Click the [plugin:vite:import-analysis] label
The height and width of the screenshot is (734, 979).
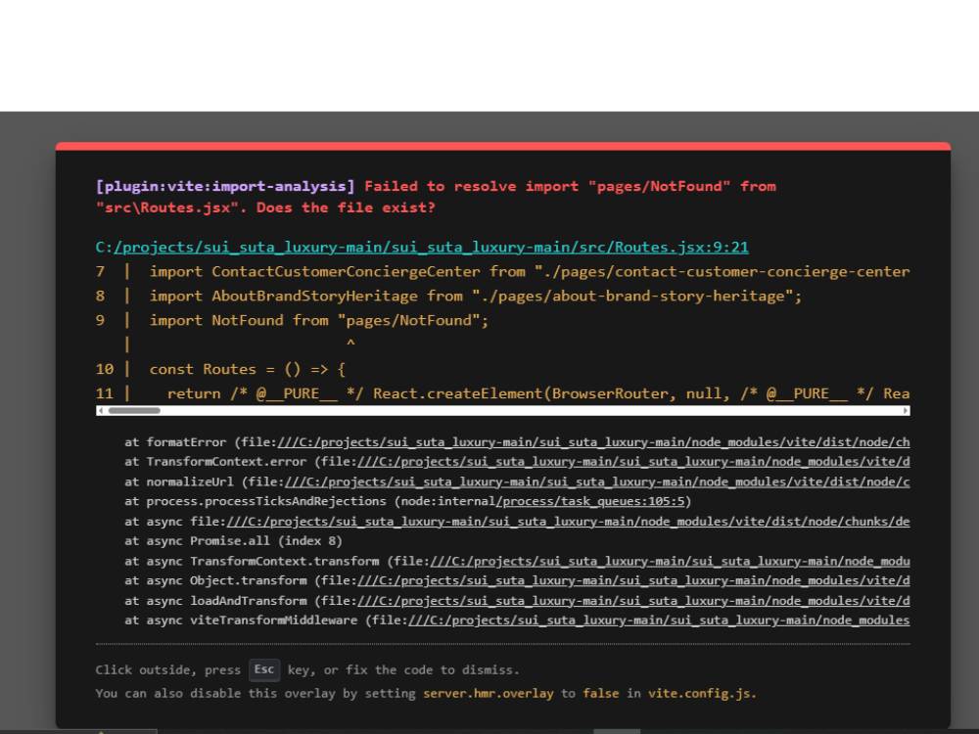pyautogui.click(x=225, y=186)
